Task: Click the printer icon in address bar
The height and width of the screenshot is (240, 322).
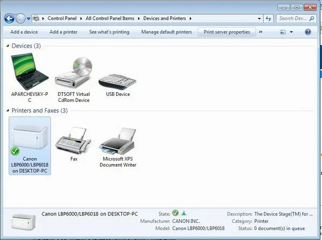Action: [x=36, y=18]
